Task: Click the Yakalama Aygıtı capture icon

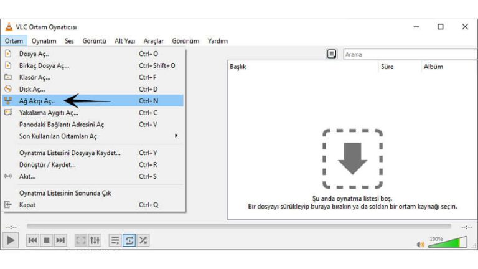Action: tap(8, 112)
